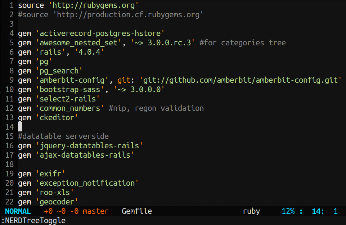The image size is (346, 225).
Task: Click line number 1 in the gutter
Action: [12, 5]
